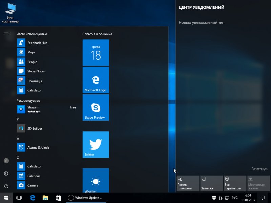Switch to Windows Update taskbar item

coord(86,198)
